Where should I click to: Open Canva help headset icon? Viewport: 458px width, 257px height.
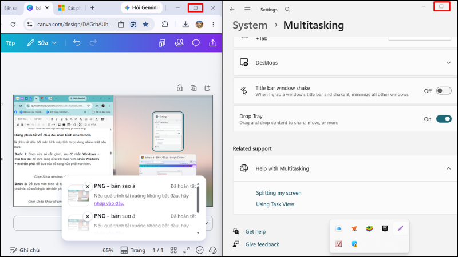213,250
